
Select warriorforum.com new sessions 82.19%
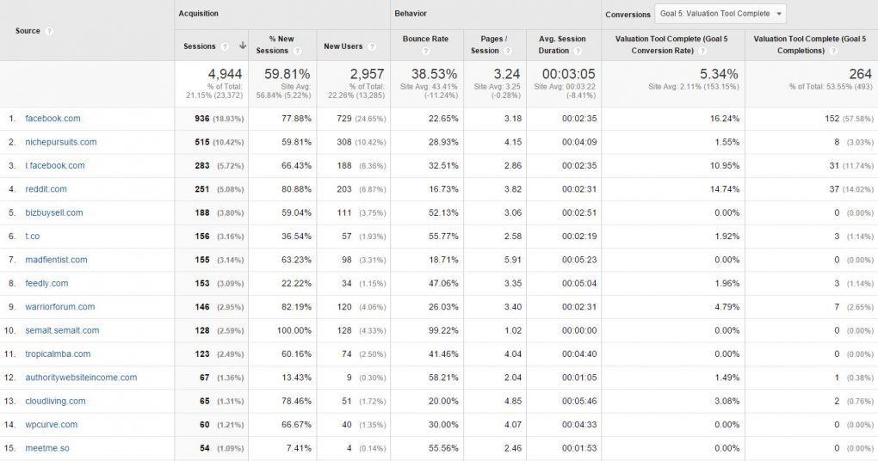(x=296, y=307)
